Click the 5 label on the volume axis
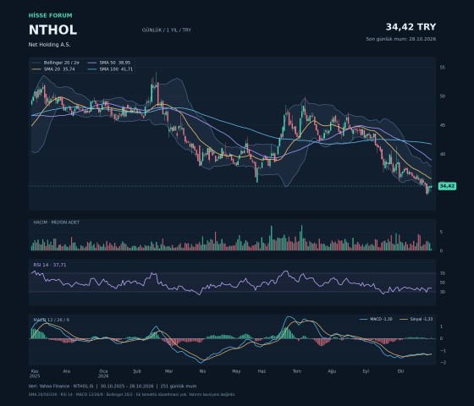474x406 pixels. 441,232
